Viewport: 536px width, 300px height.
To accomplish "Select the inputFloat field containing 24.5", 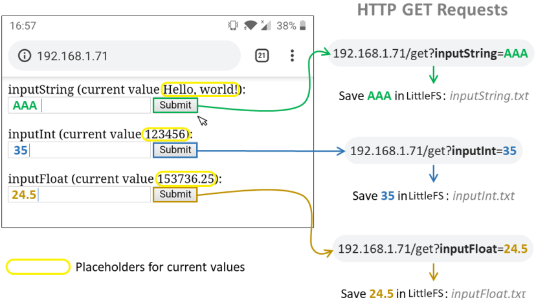I will [79, 195].
